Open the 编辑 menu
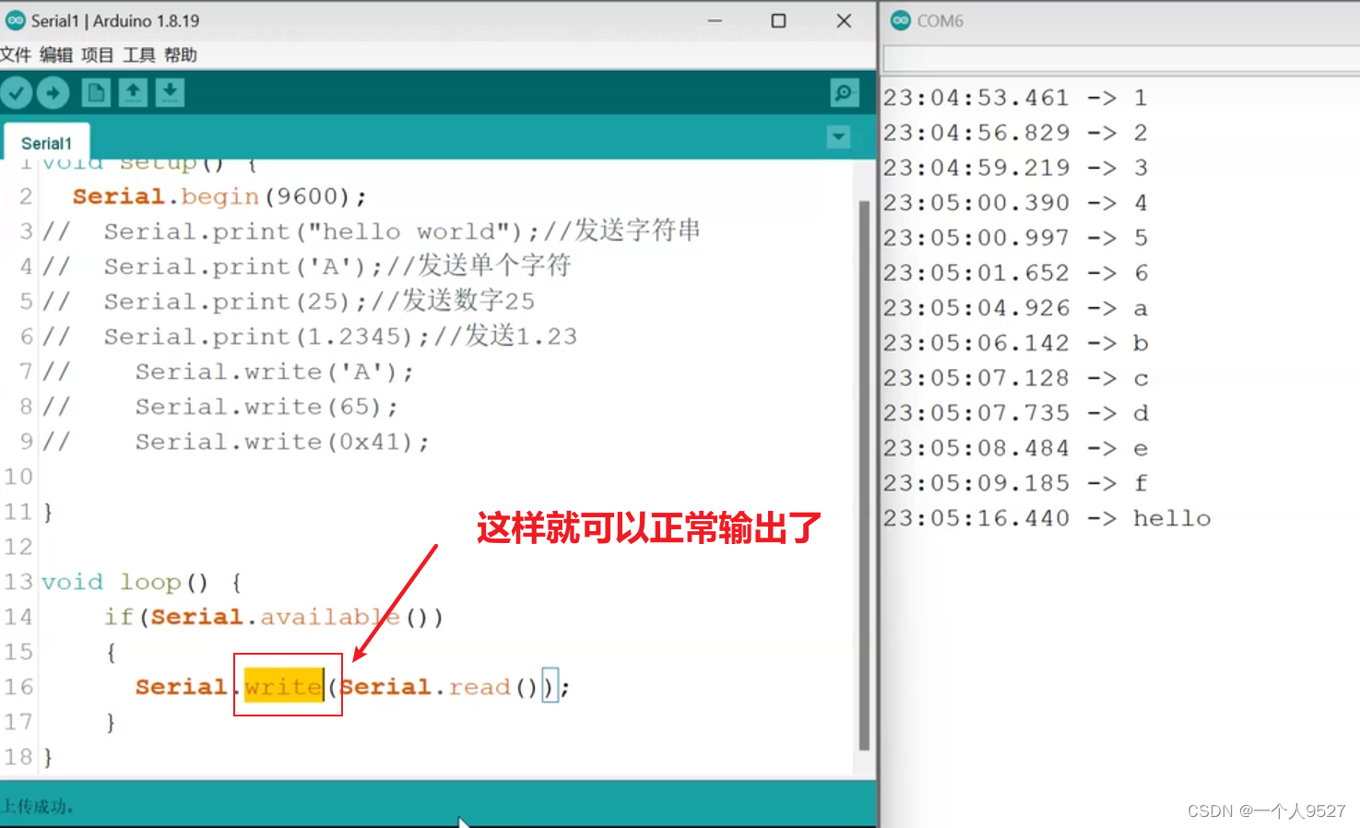The image size is (1360, 828). pyautogui.click(x=55, y=54)
